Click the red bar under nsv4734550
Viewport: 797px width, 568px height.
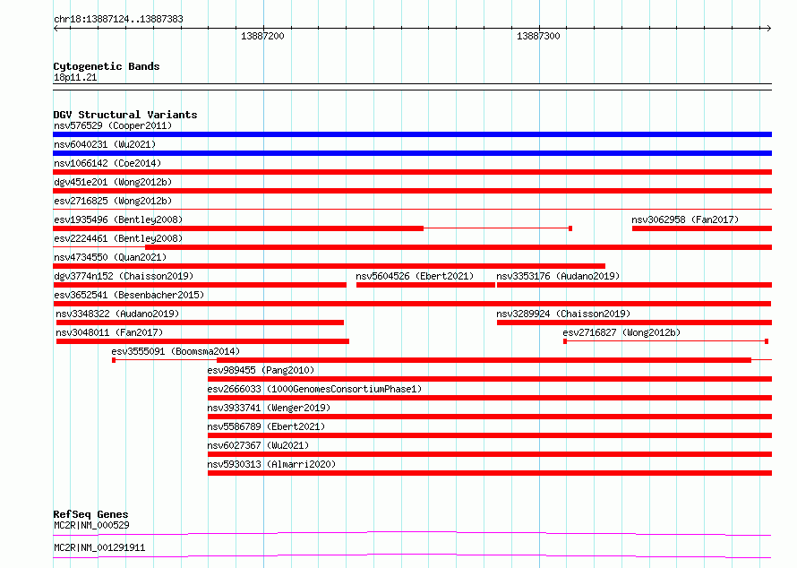(x=329, y=266)
